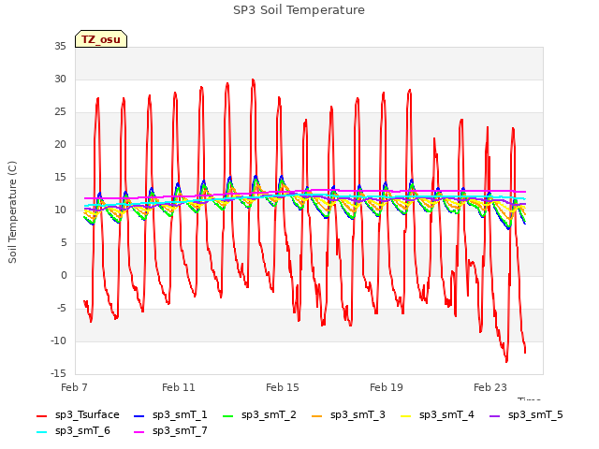This screenshot has width=599, height=449.
Task: Click the 10 y-axis tick label
Action: coord(60,210)
